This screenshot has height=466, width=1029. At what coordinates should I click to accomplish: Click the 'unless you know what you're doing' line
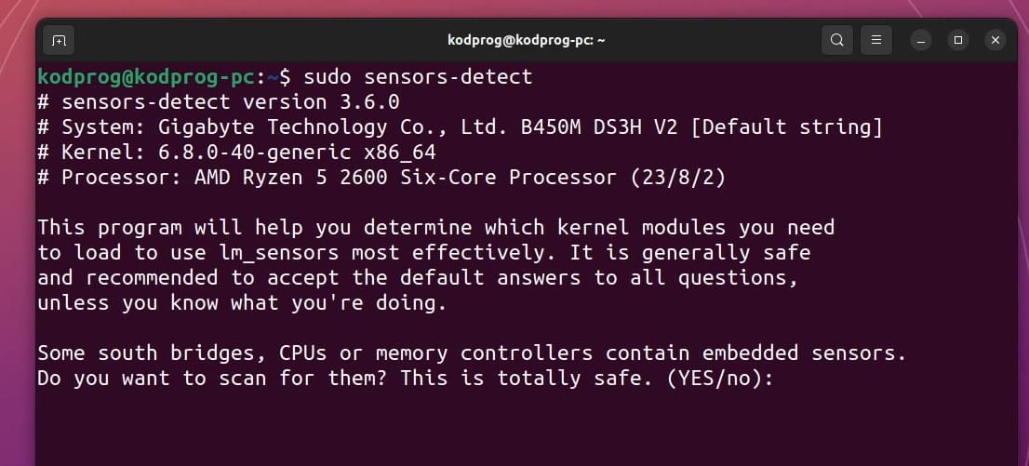tap(242, 303)
